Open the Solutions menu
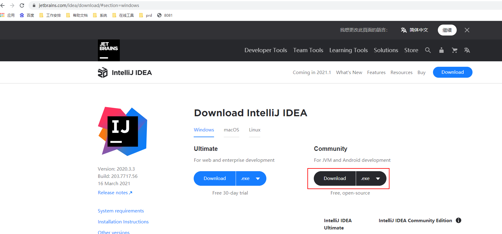This screenshot has width=502, height=234. [x=386, y=50]
